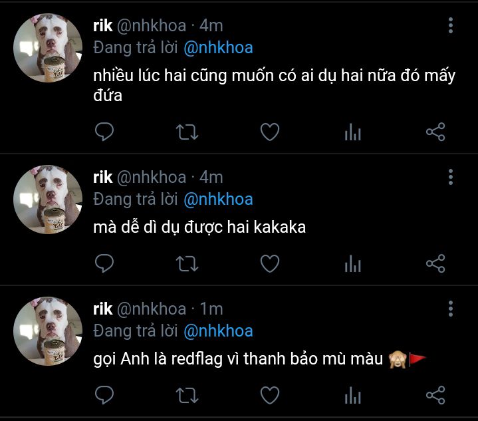View analytics for "mà dễ dì" tweet
478x421 pixels.
(352, 264)
